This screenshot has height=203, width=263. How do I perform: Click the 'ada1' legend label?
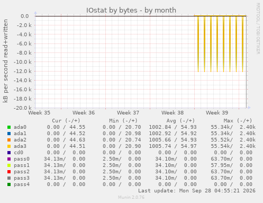point(20,134)
